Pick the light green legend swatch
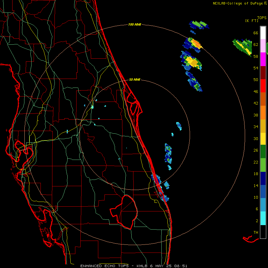 pos(263,165)
